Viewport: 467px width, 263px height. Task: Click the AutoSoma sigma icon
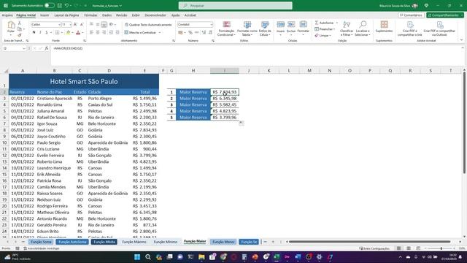317,23
